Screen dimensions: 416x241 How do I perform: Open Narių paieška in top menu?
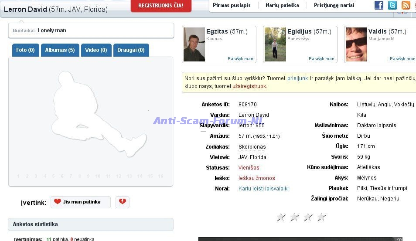(x=282, y=5)
